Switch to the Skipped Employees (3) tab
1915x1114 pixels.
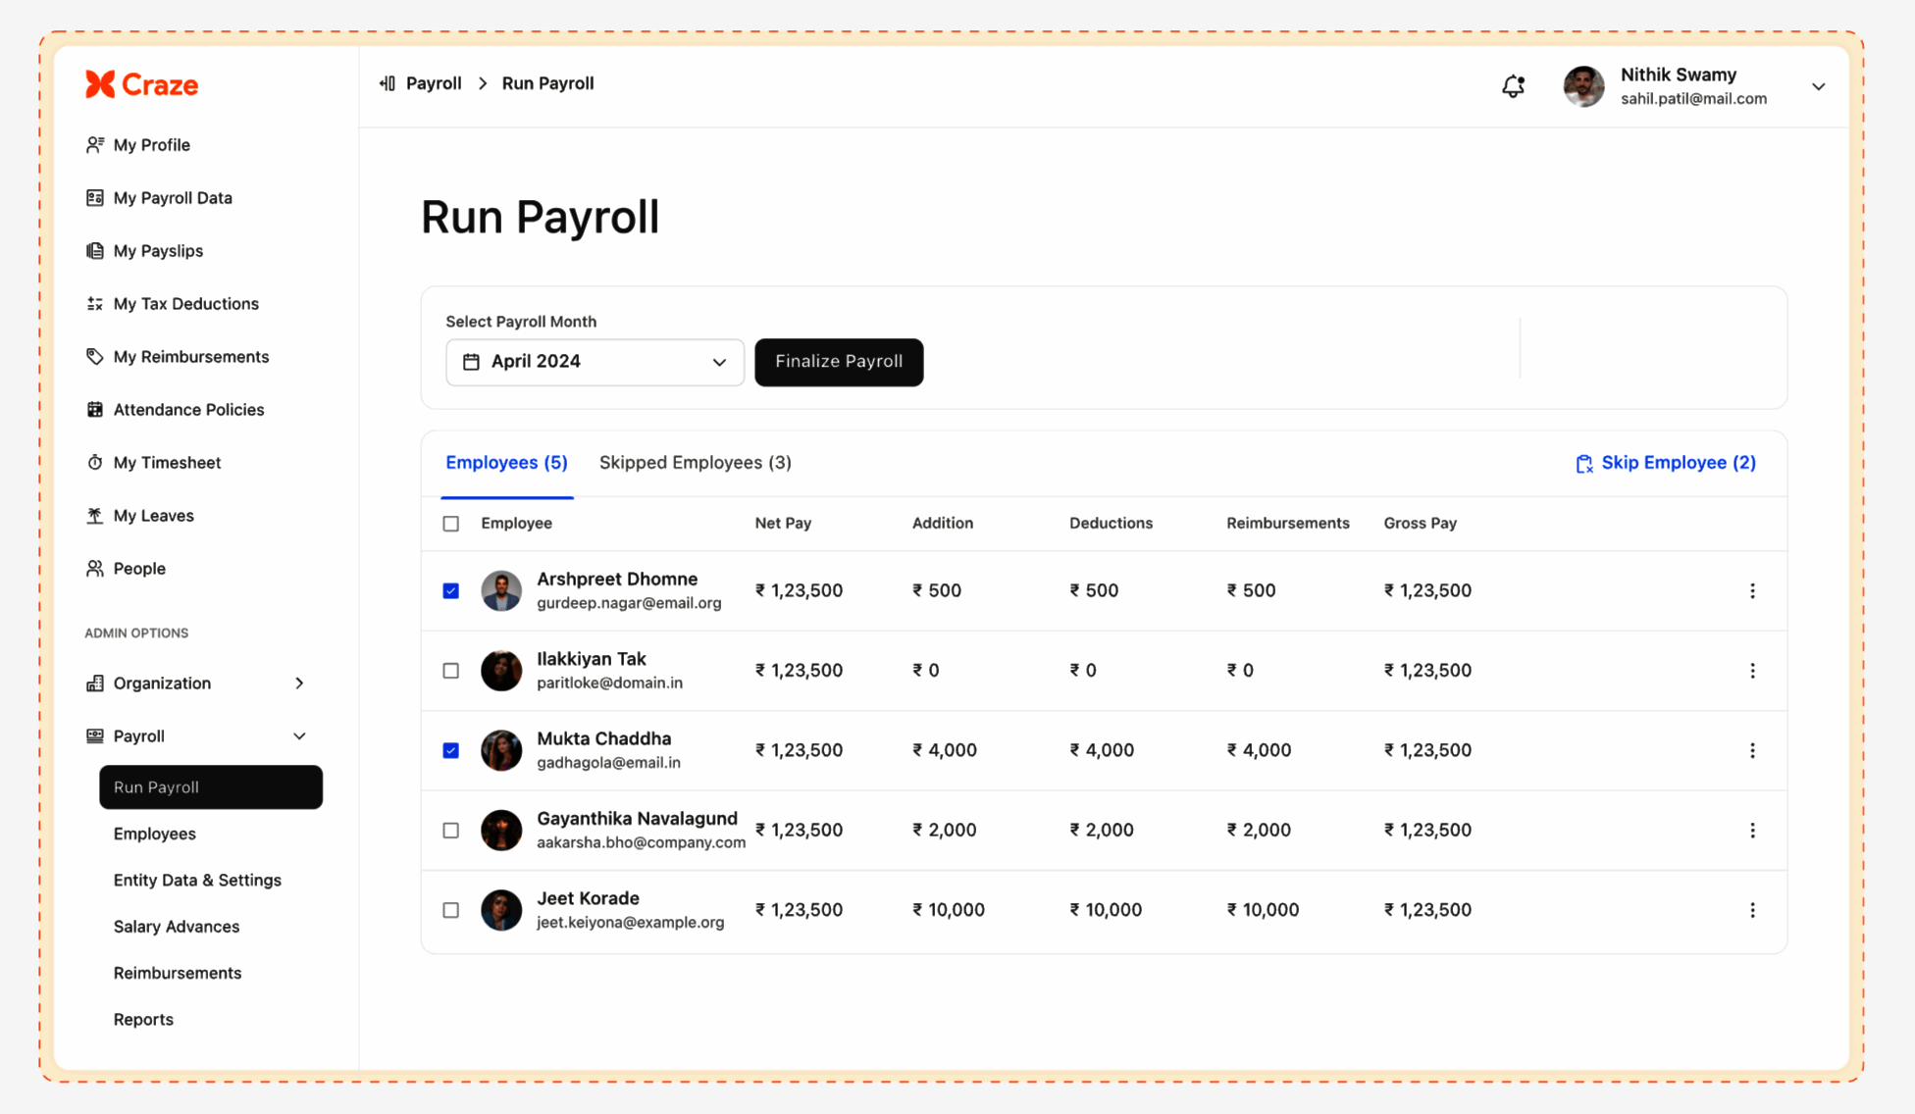tap(695, 462)
